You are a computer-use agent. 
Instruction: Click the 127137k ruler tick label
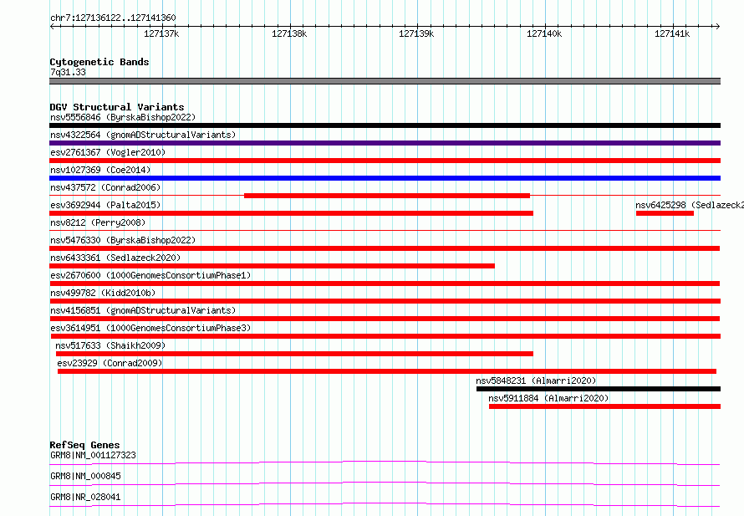tap(161, 33)
